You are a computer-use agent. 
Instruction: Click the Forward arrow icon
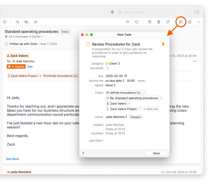point(36,22)
